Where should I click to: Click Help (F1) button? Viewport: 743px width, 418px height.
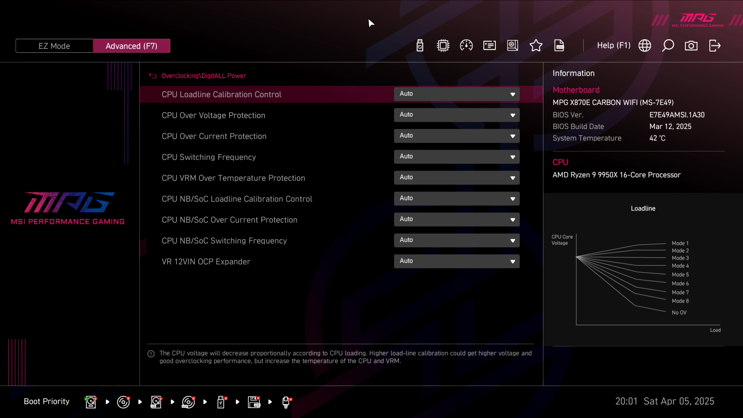613,46
